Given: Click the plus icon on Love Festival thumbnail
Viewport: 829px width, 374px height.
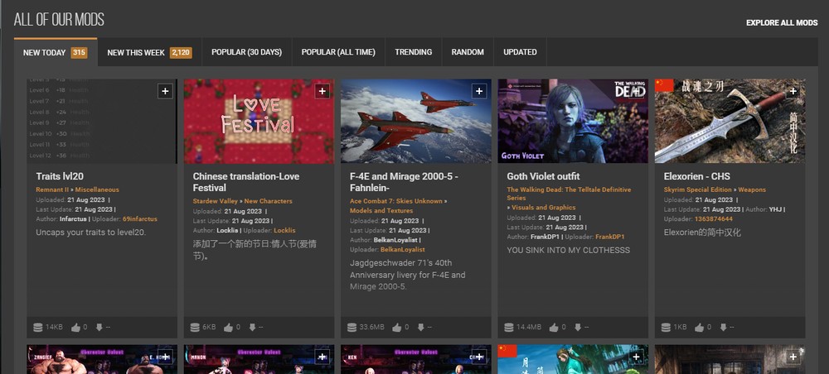Looking at the screenshot, I should click(322, 91).
